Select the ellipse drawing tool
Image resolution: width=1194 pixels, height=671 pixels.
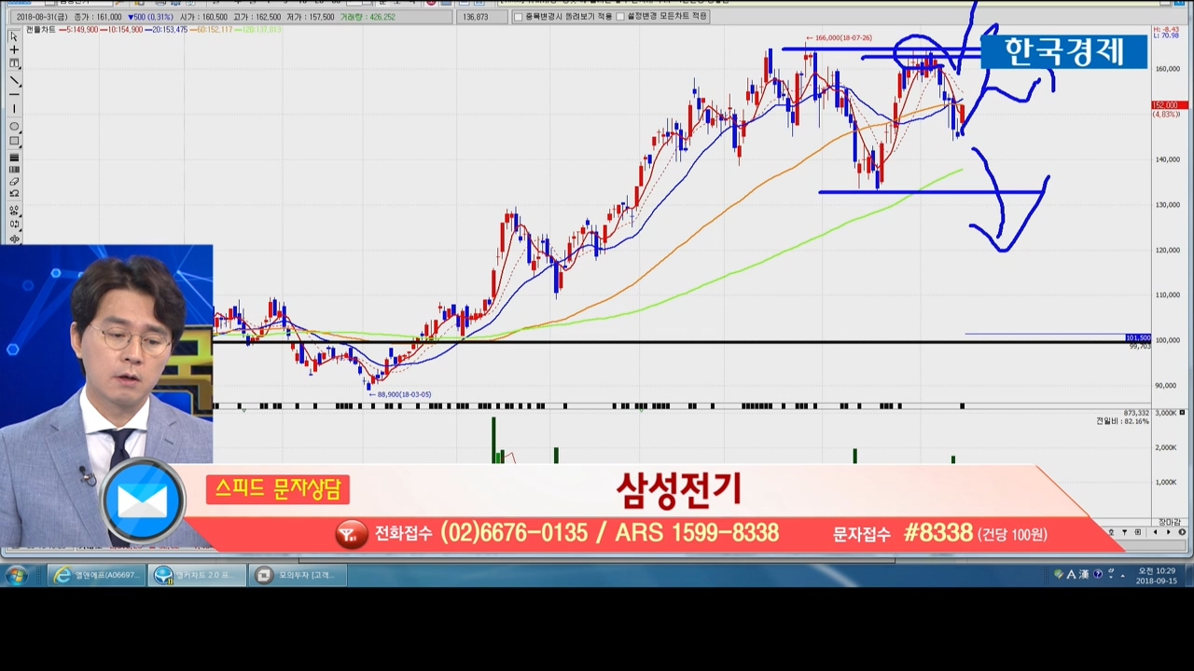click(14, 126)
